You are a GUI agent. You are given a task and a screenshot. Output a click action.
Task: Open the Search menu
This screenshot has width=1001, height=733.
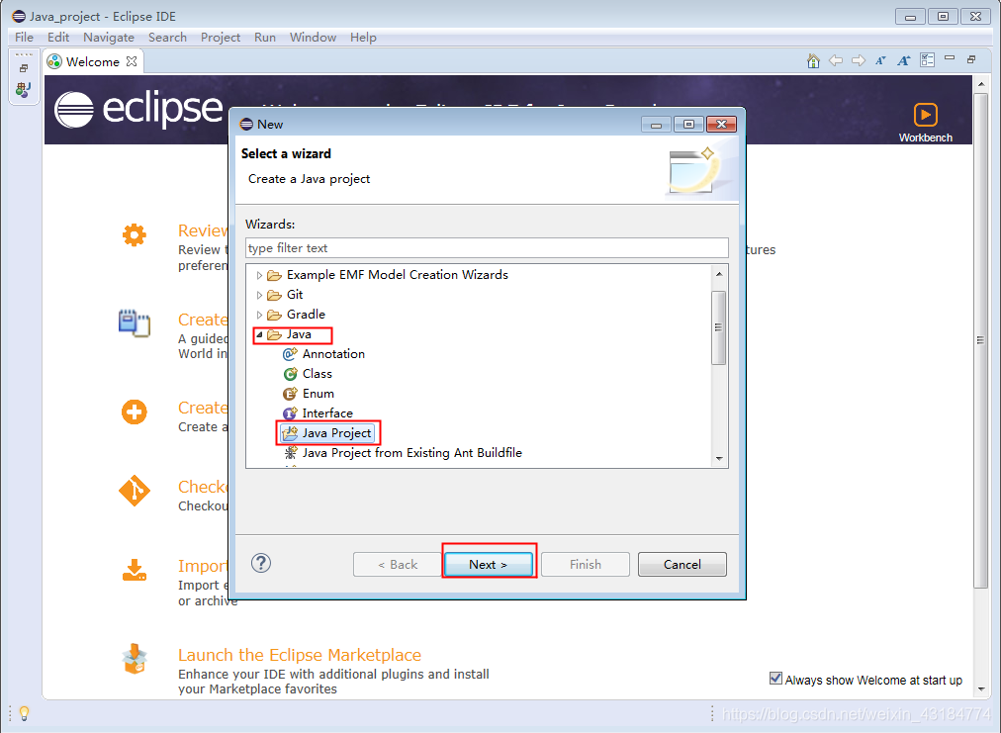click(x=167, y=37)
